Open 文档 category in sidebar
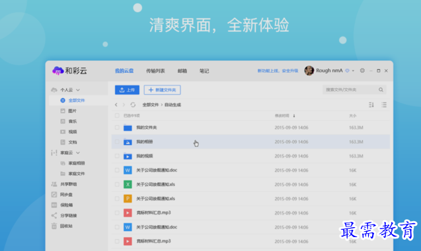The height and width of the screenshot is (251, 421). tap(72, 142)
